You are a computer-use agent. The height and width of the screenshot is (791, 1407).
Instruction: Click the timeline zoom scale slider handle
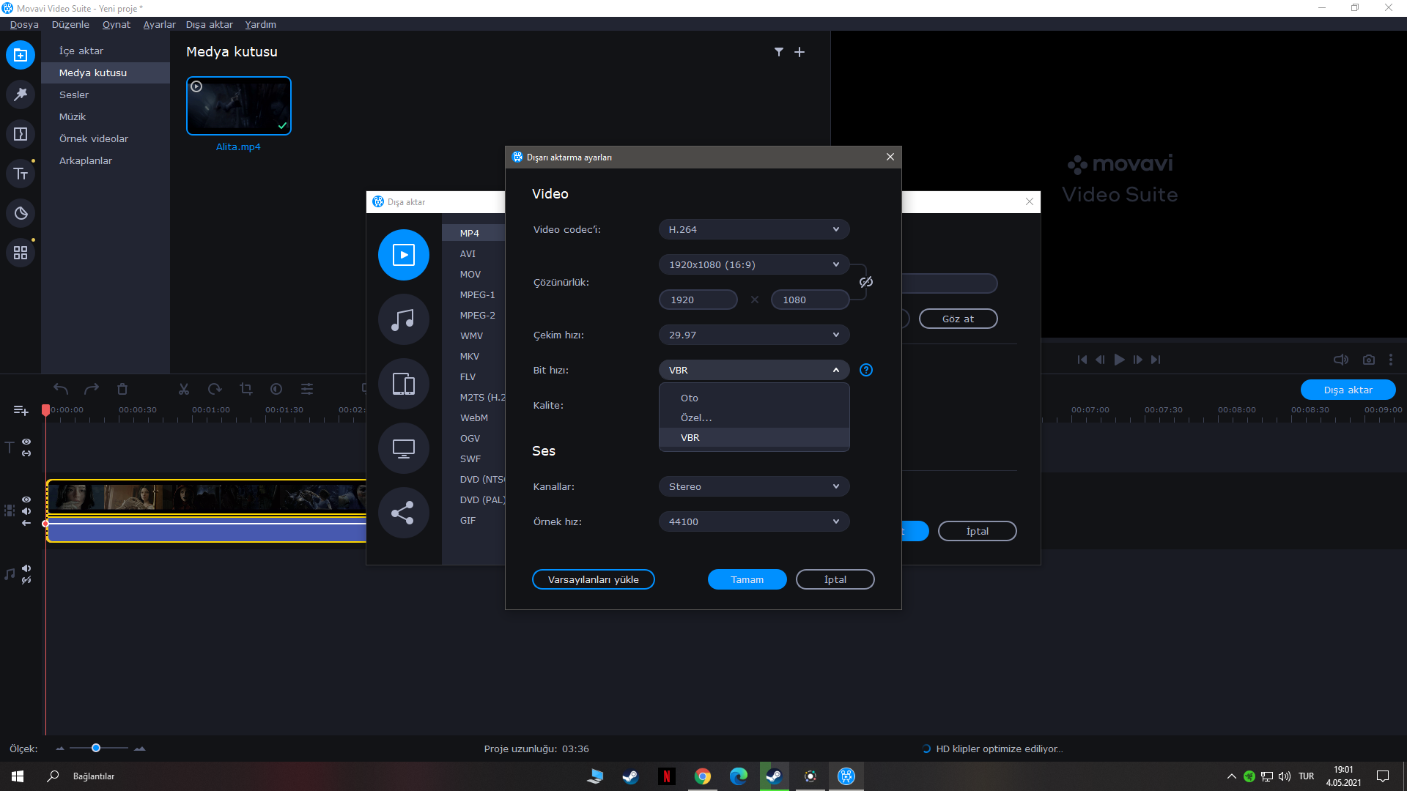pos(96,748)
